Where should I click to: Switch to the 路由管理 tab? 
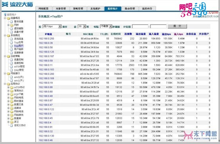click(130, 9)
